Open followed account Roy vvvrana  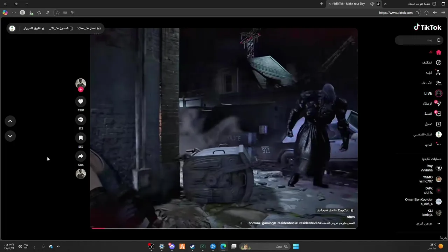[x=430, y=168]
